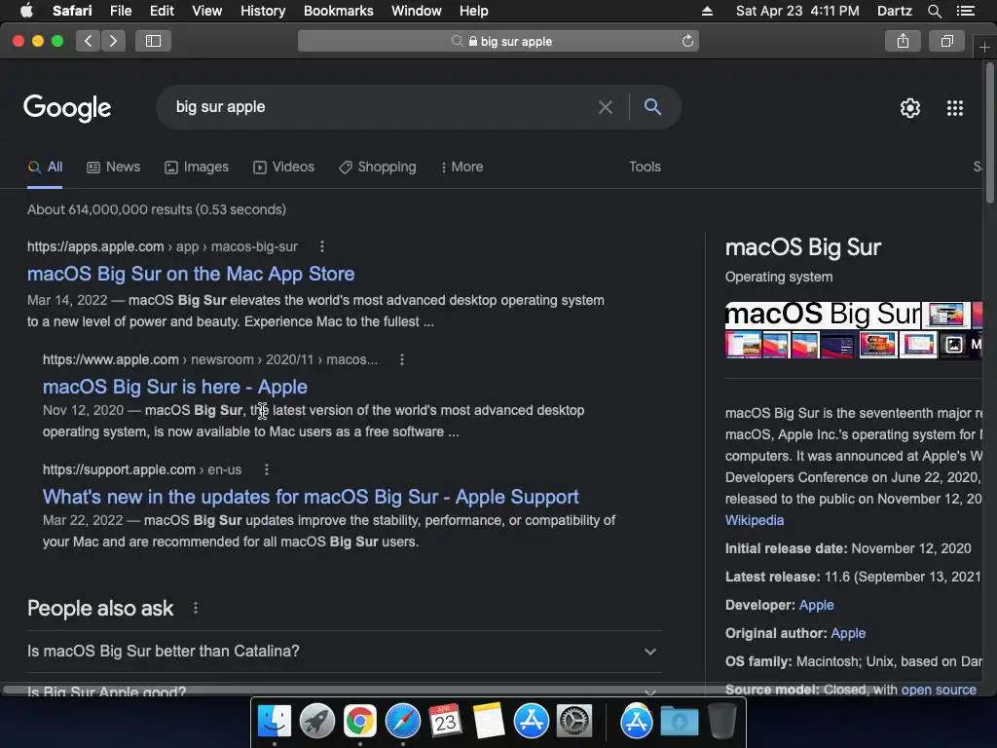Open options for apple.com newsroom result
This screenshot has height=748, width=997.
click(x=402, y=359)
